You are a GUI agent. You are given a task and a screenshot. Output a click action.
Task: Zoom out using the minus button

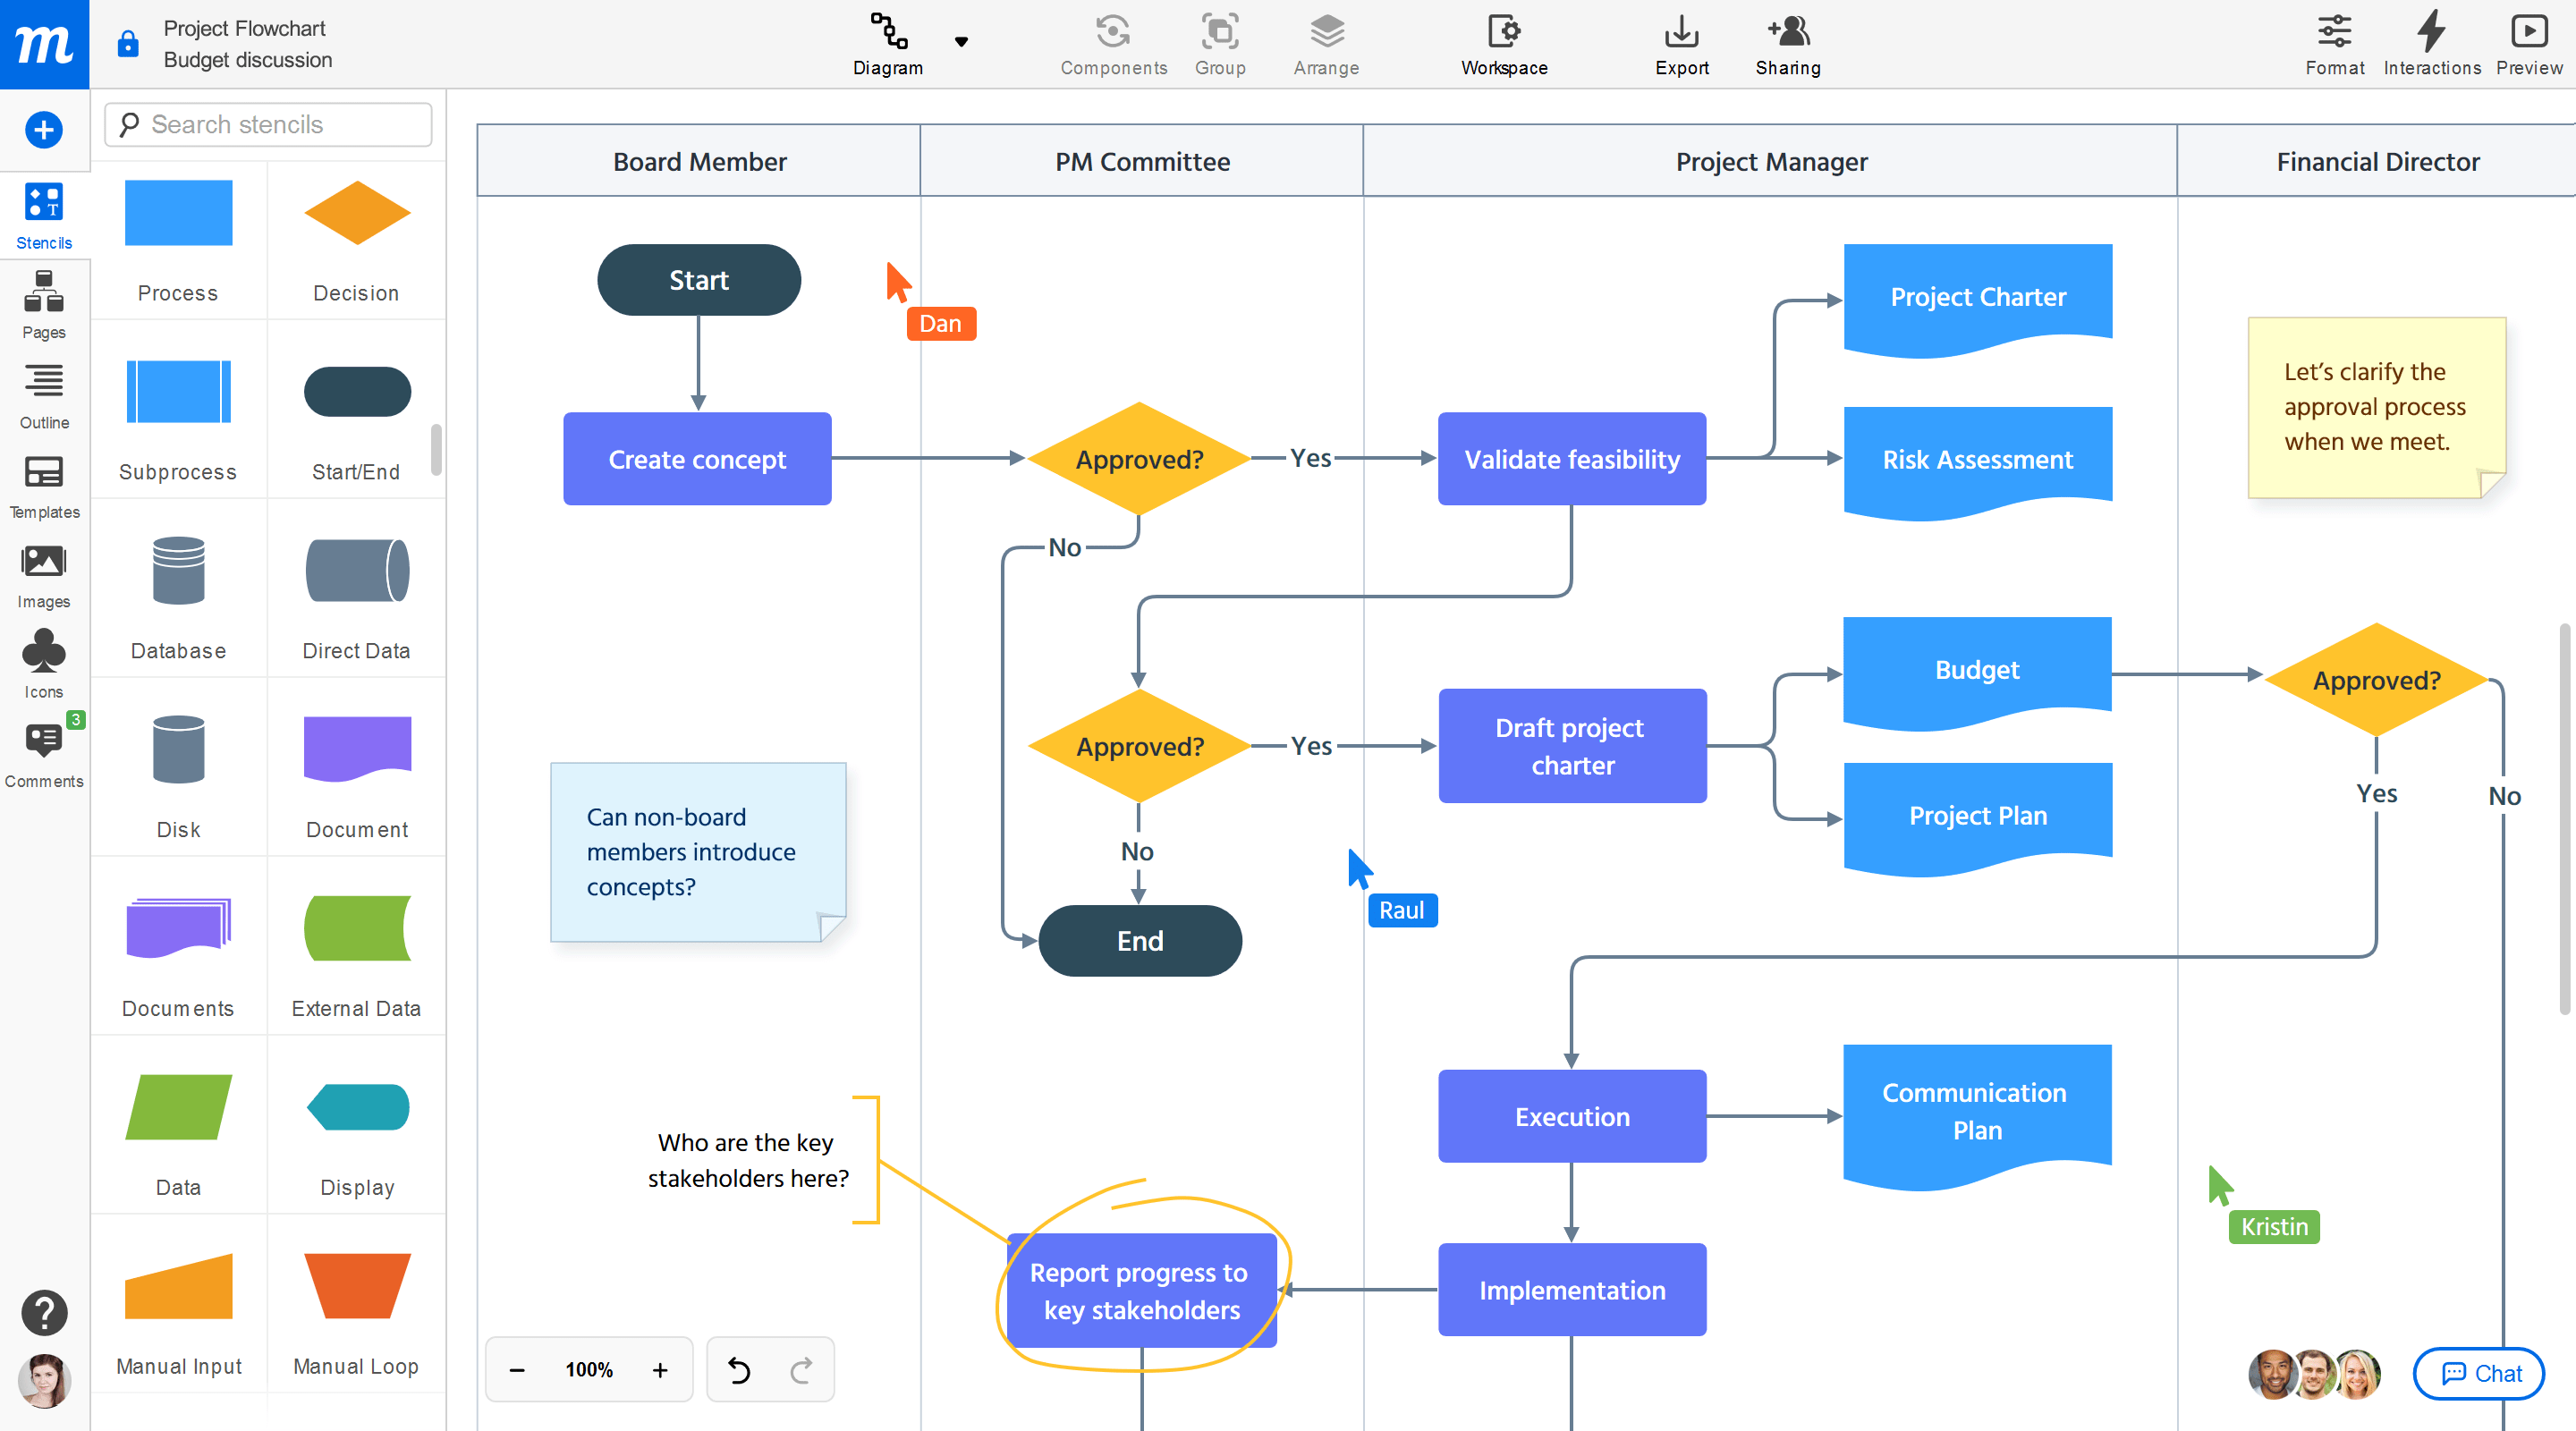[x=518, y=1369]
